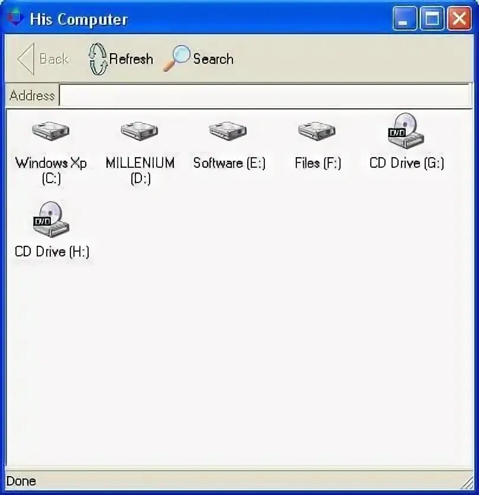Click the "Windows Xp (C:)" label
The height and width of the screenshot is (495, 479).
tap(51, 171)
